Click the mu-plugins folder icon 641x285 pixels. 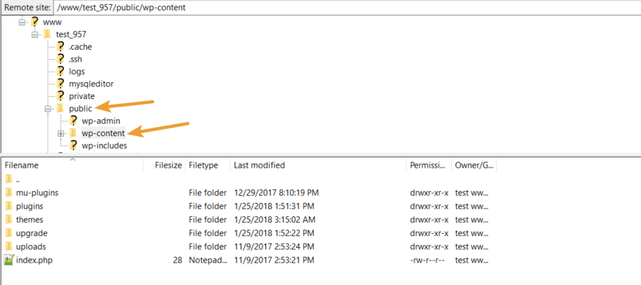click(x=8, y=192)
